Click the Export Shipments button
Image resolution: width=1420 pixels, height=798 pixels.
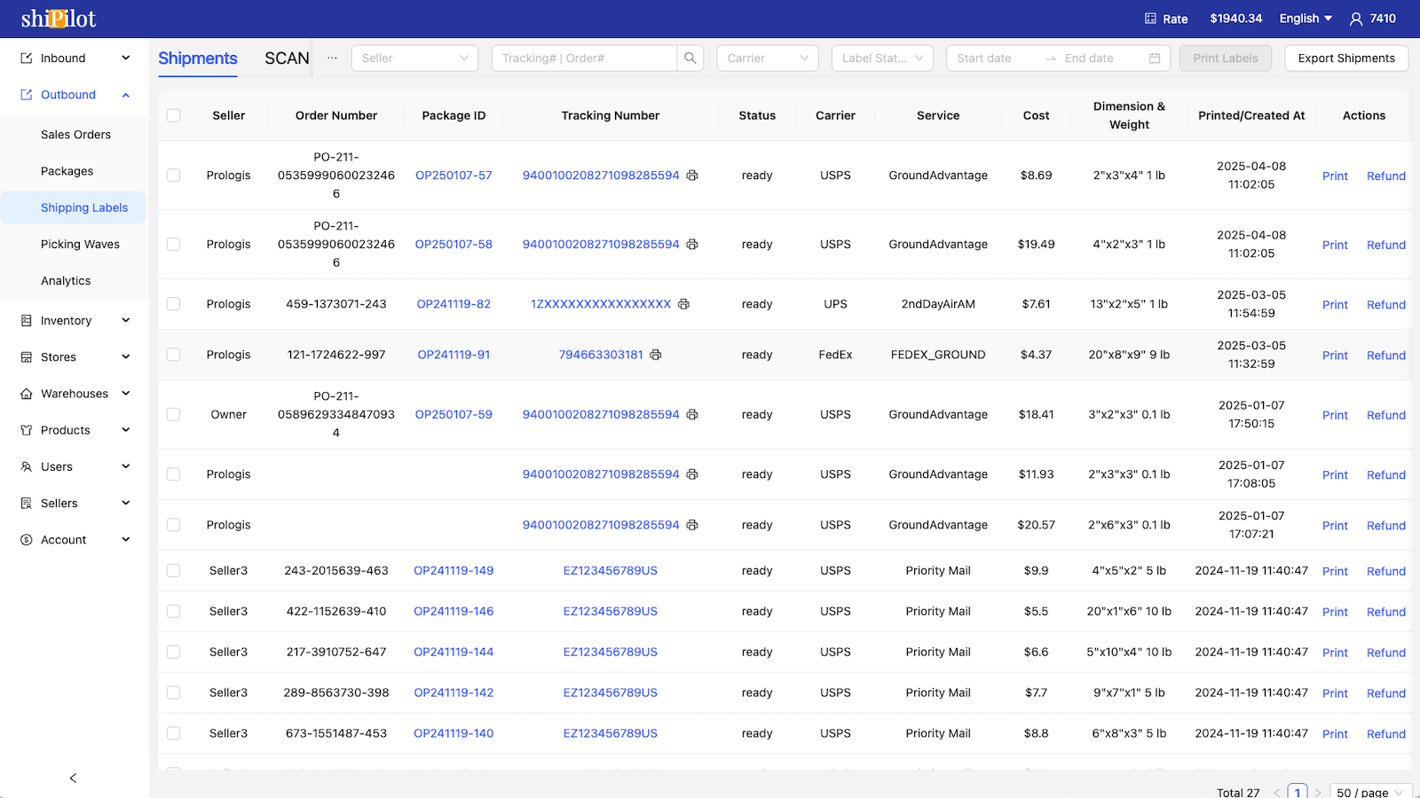(x=1345, y=58)
